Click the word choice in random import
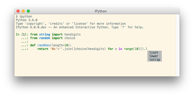 70,38
